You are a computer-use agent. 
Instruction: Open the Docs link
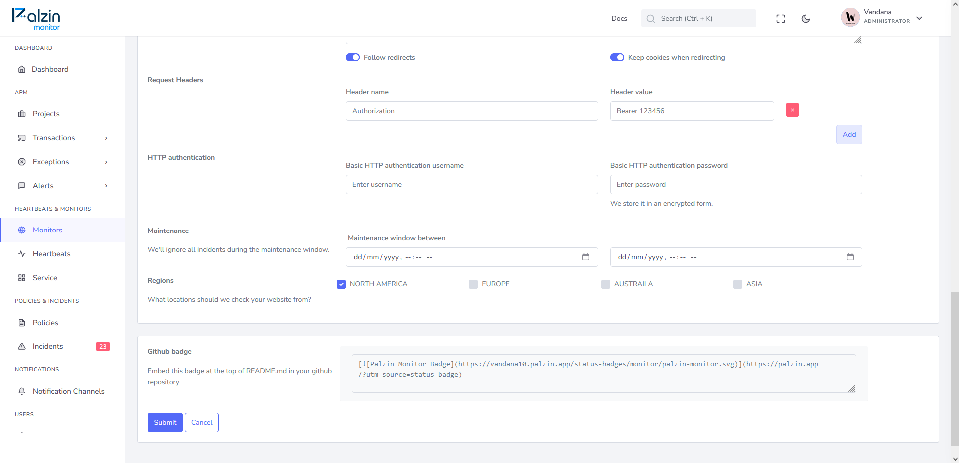pyautogui.click(x=619, y=18)
